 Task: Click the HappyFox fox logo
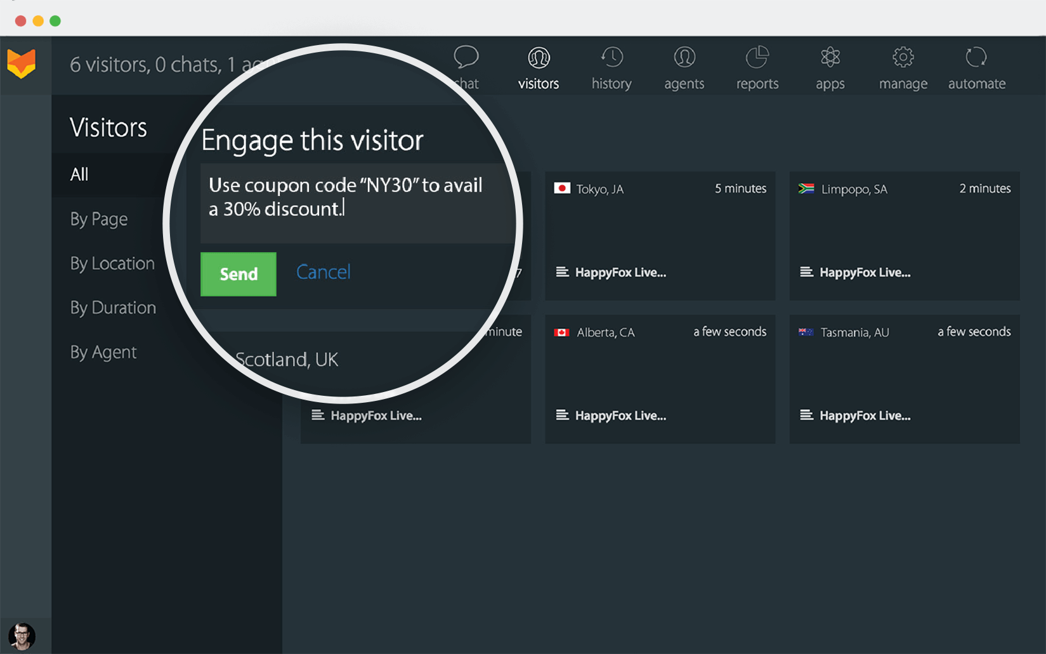pyautogui.click(x=22, y=63)
